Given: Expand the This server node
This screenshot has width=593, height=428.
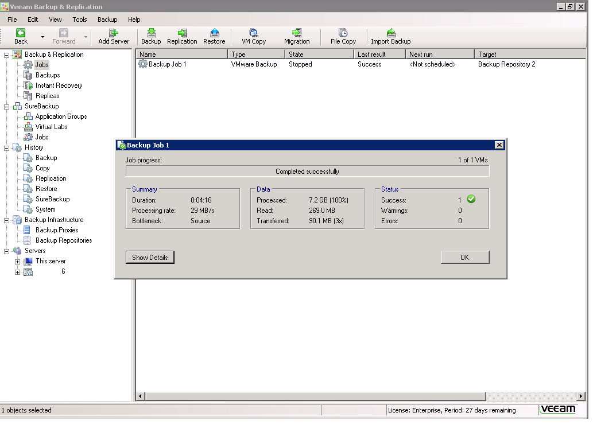Looking at the screenshot, I should pos(17,262).
